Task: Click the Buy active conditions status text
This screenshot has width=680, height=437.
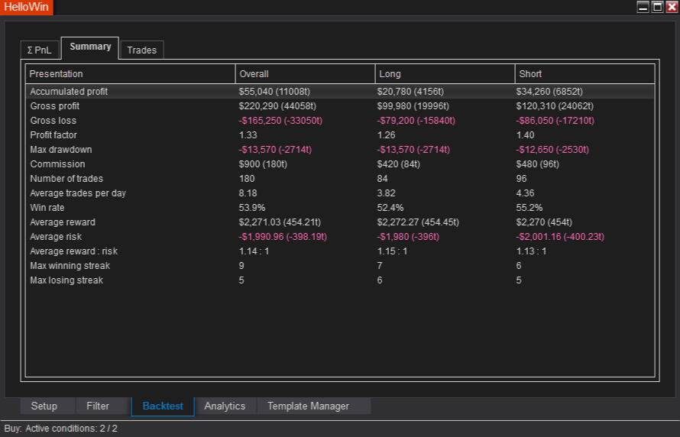Action: [x=61, y=429]
